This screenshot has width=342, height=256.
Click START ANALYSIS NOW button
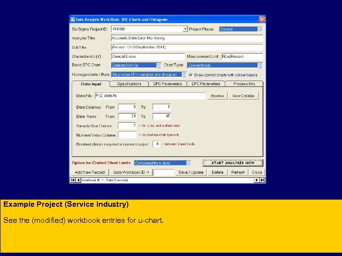(x=233, y=163)
